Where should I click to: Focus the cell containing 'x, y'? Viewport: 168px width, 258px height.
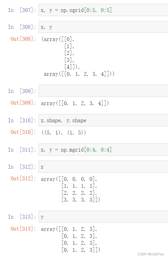click(103, 27)
